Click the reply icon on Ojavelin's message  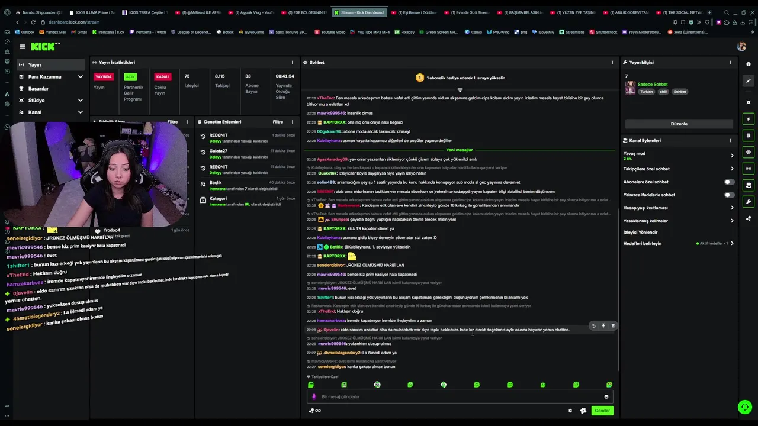[593, 325]
